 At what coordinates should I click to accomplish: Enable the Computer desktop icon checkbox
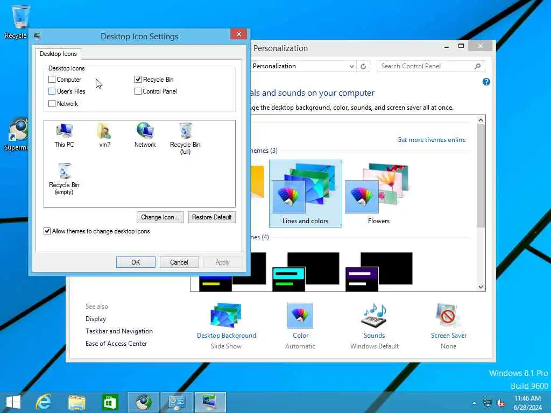[52, 80]
